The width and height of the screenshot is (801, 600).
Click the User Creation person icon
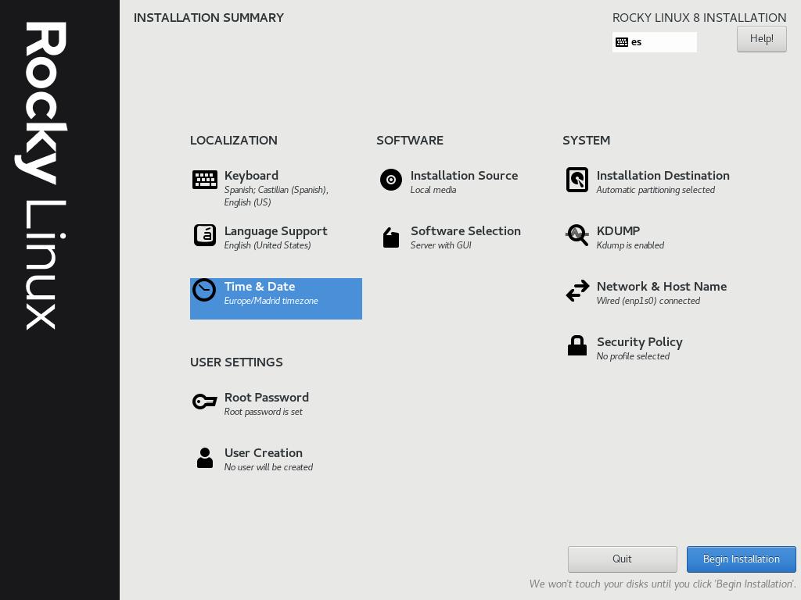point(205,458)
